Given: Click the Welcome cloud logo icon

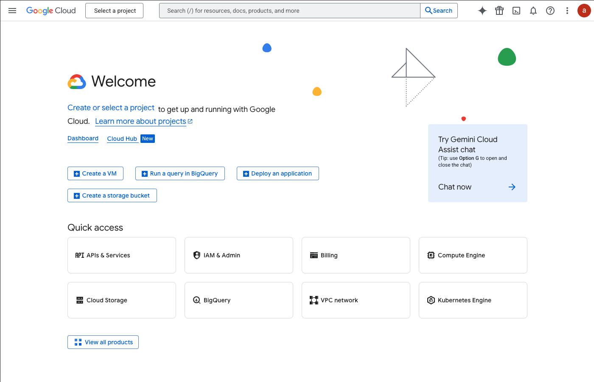Looking at the screenshot, I should tap(77, 82).
